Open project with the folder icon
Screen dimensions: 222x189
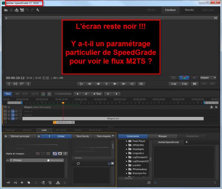coord(6,10)
